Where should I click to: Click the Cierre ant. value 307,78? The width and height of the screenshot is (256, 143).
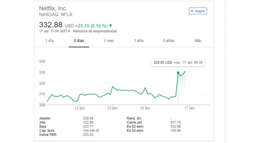[x=175, y=122]
